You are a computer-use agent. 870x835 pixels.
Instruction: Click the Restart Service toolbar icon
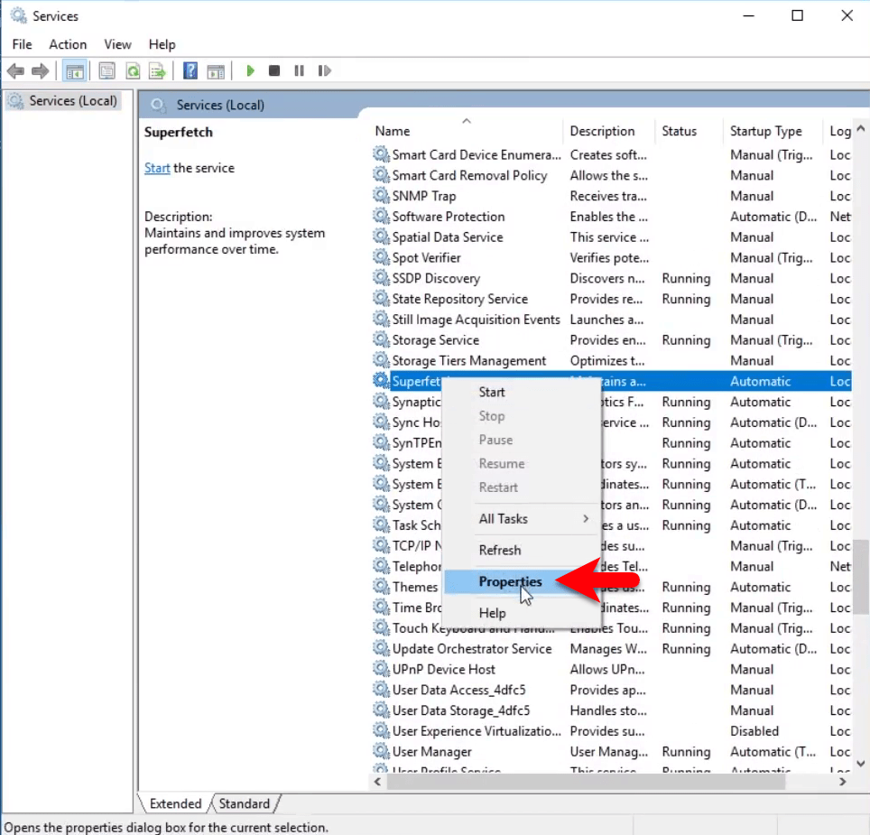click(325, 71)
